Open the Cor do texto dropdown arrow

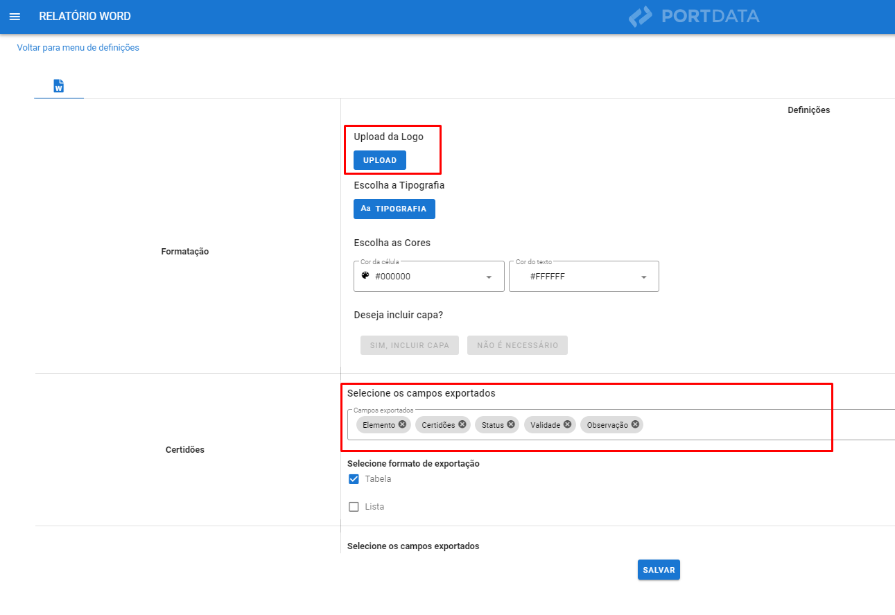643,277
